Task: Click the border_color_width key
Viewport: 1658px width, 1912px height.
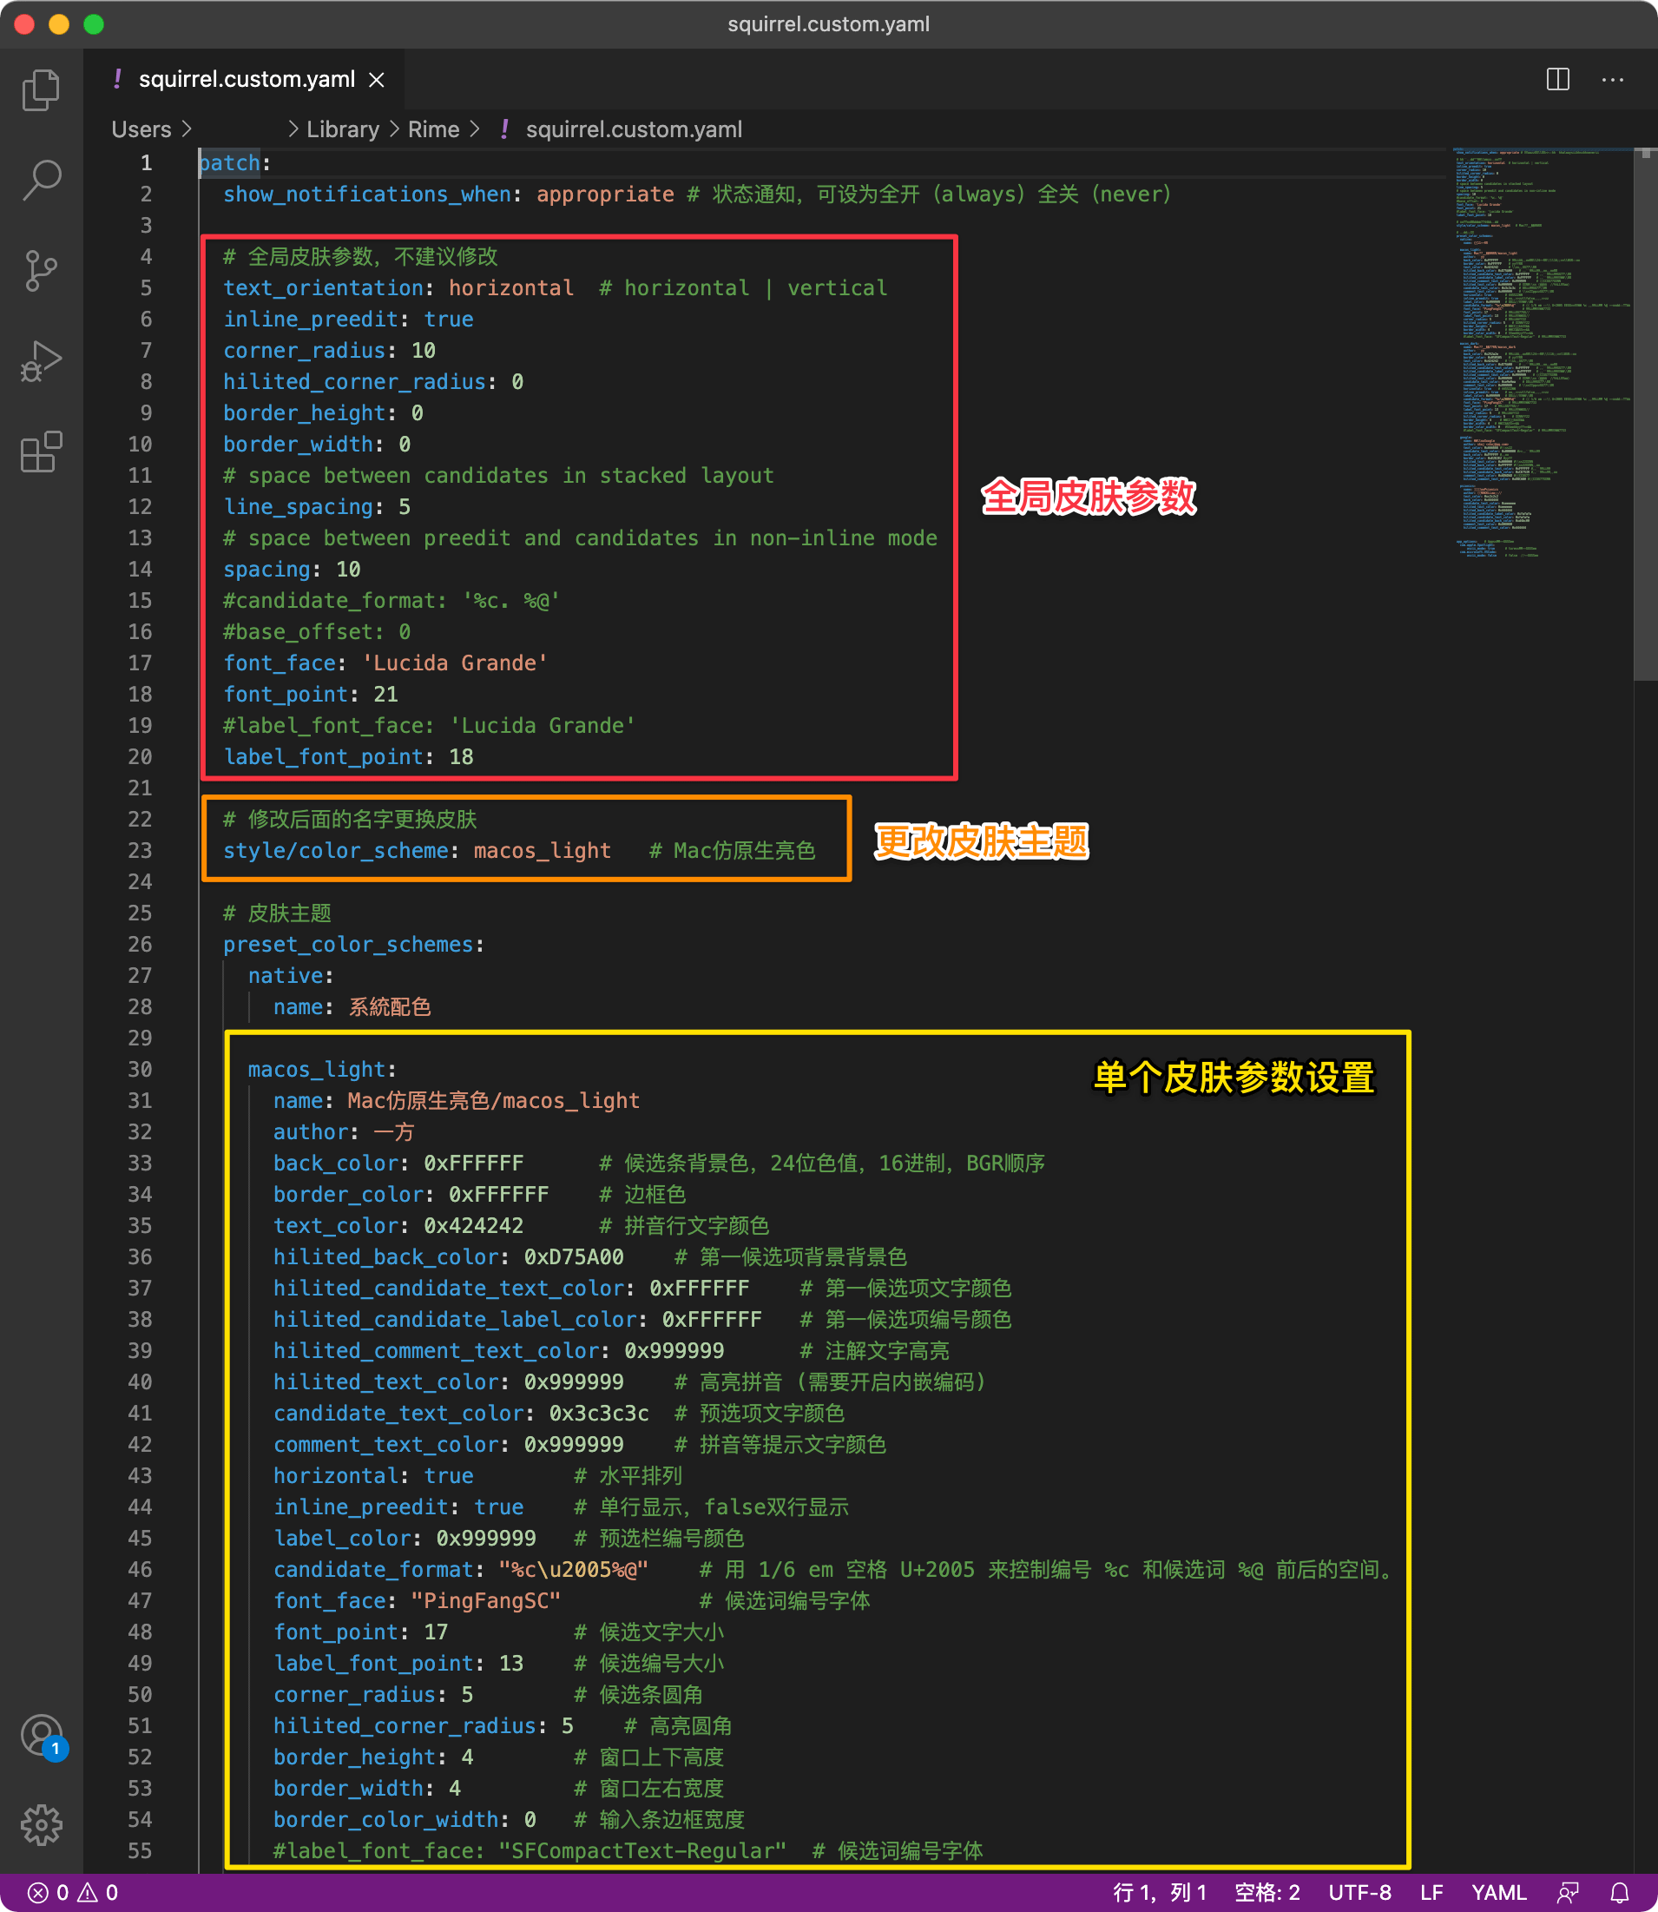Action: click(x=385, y=1819)
